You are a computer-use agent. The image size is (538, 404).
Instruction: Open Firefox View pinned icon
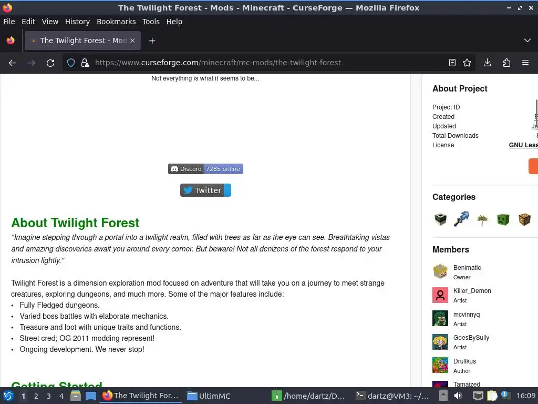click(x=11, y=41)
